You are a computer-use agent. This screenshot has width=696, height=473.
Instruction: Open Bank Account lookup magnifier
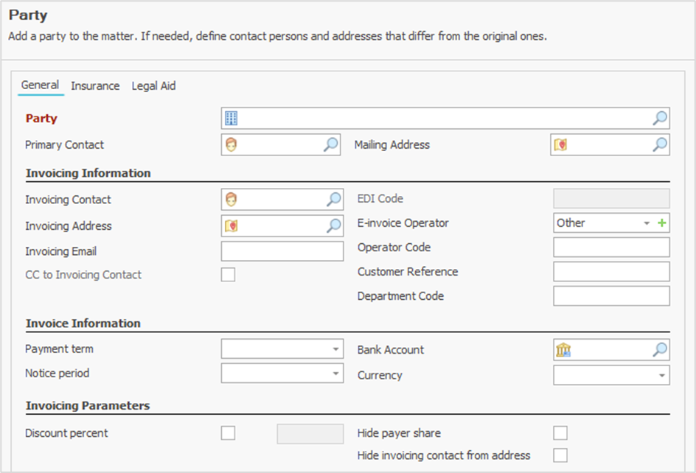[660, 350]
